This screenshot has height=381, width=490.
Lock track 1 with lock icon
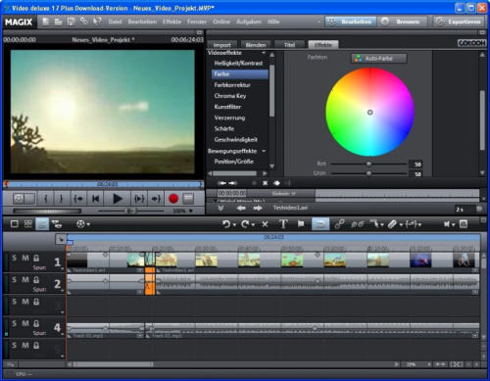tap(36, 258)
